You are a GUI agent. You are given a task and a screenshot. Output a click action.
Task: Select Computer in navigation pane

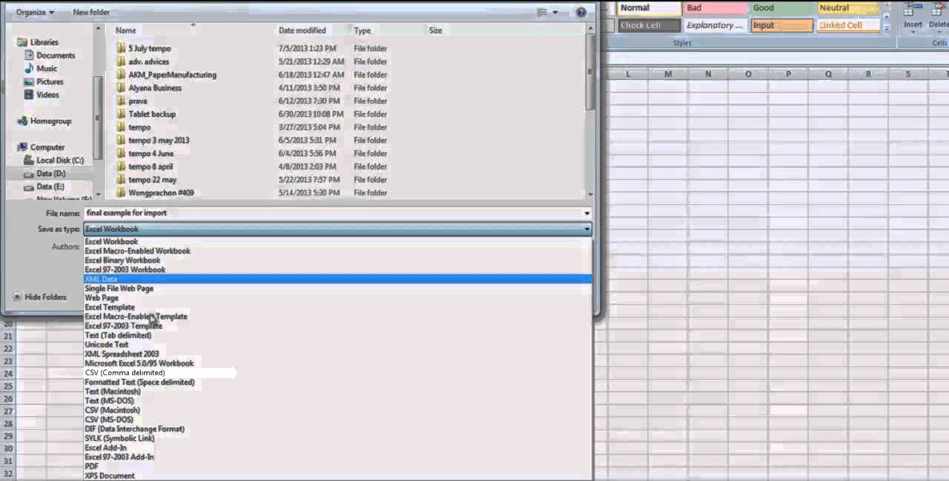pyautogui.click(x=47, y=147)
